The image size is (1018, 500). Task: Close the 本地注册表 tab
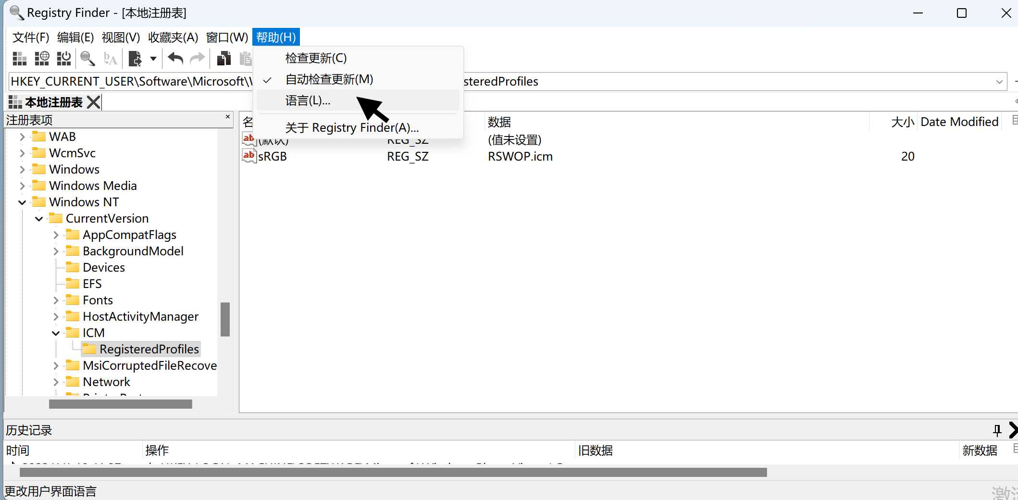pos(94,102)
